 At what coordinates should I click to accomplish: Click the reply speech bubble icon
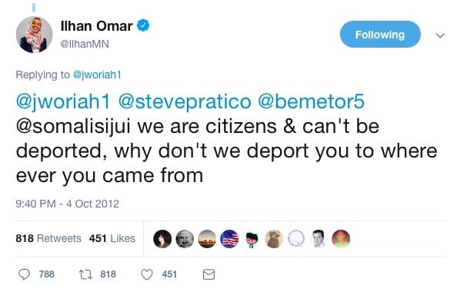(x=24, y=274)
